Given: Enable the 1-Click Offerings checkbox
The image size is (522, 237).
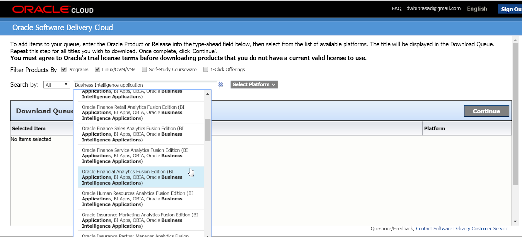Looking at the screenshot, I should pos(206,69).
